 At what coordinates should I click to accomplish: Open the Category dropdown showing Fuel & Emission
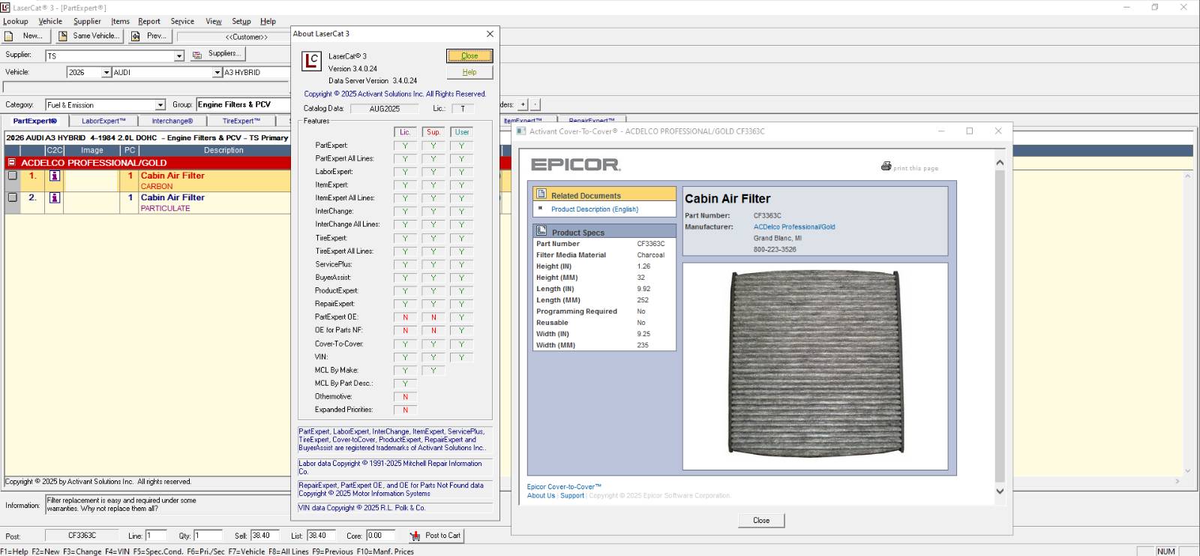160,105
